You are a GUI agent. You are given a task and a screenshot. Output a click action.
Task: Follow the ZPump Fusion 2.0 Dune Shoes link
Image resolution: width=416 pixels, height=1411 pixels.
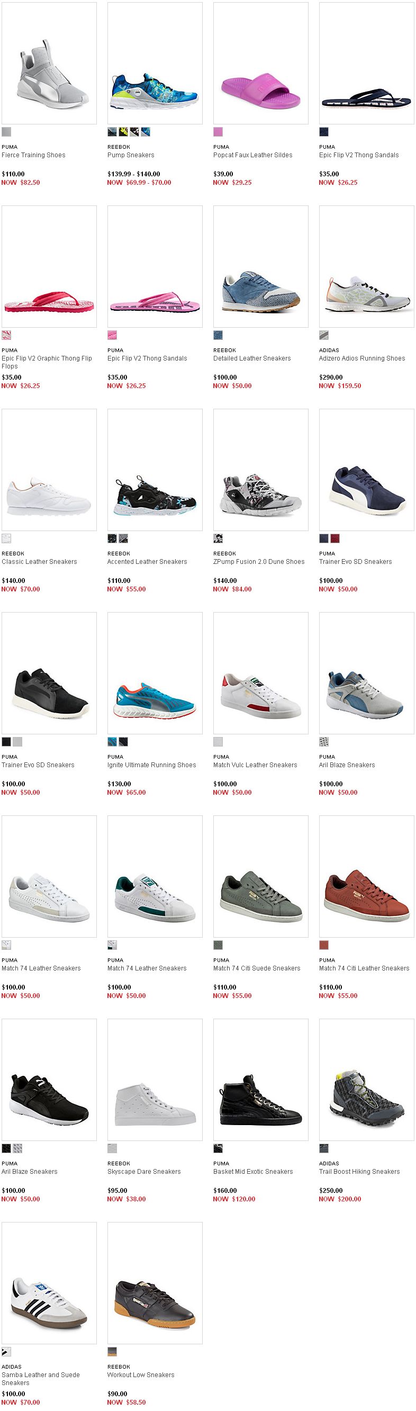tap(259, 561)
